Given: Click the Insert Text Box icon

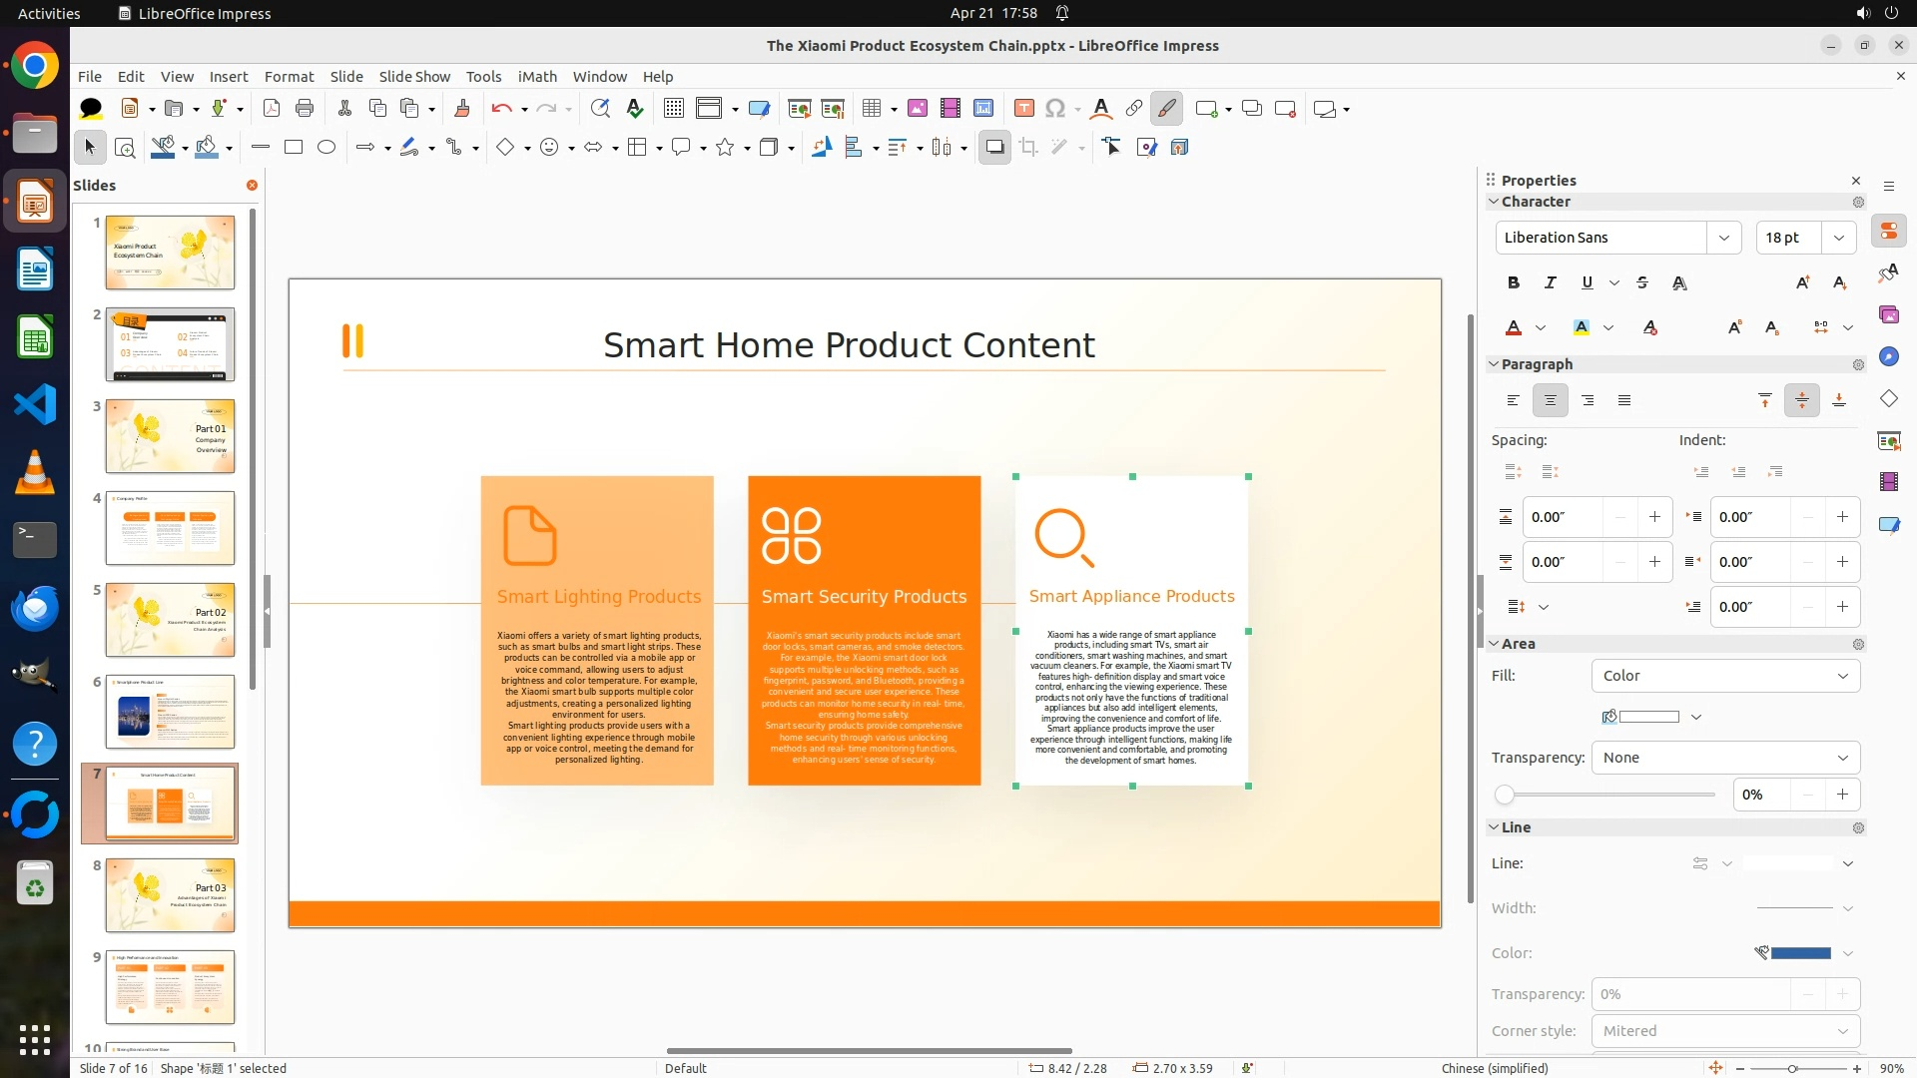Looking at the screenshot, I should pos(1023,109).
